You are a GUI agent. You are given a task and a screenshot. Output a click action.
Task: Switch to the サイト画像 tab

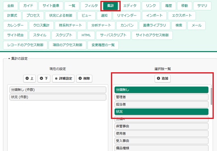[51, 6]
